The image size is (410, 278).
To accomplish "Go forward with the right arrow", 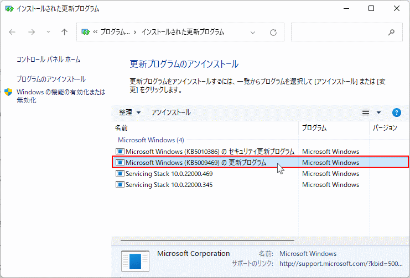I will (x=32, y=32).
